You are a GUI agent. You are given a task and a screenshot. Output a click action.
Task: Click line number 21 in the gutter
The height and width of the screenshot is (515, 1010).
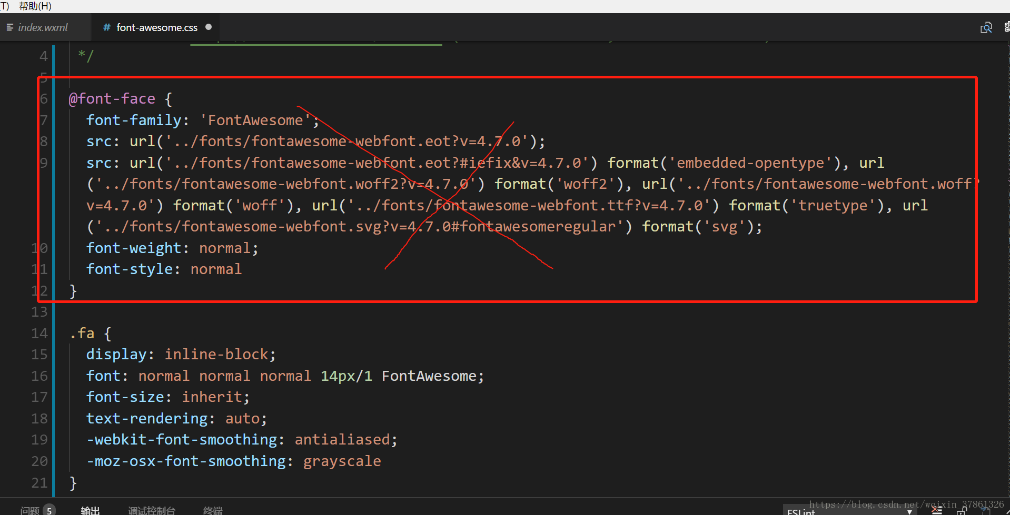point(39,483)
